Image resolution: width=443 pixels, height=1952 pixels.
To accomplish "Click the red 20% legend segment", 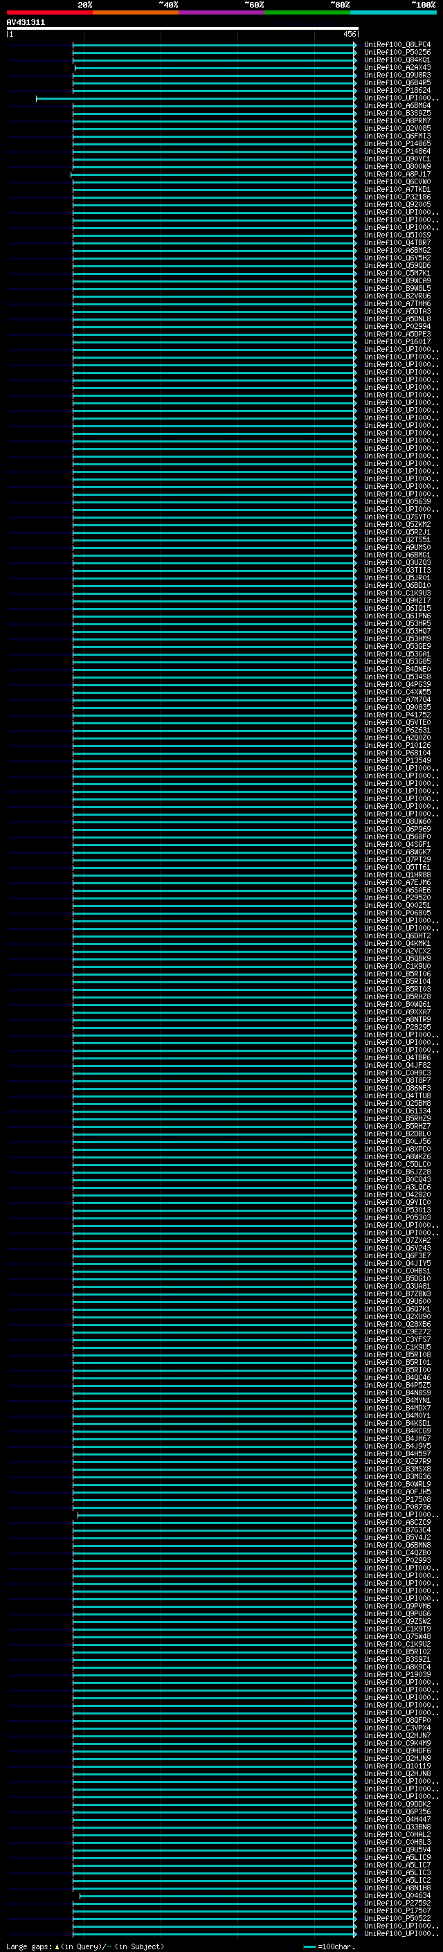I will 49,12.
